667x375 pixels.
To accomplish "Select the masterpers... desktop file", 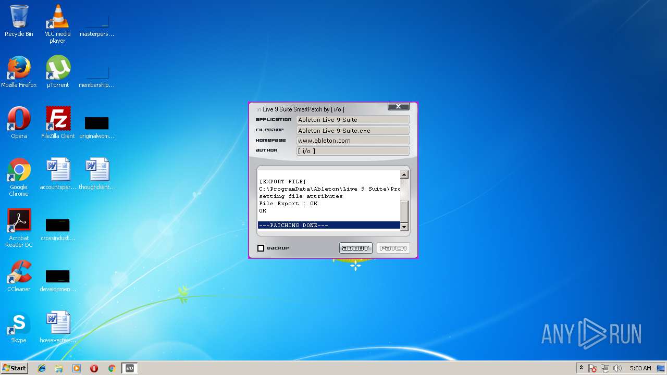I will pyautogui.click(x=97, y=24).
